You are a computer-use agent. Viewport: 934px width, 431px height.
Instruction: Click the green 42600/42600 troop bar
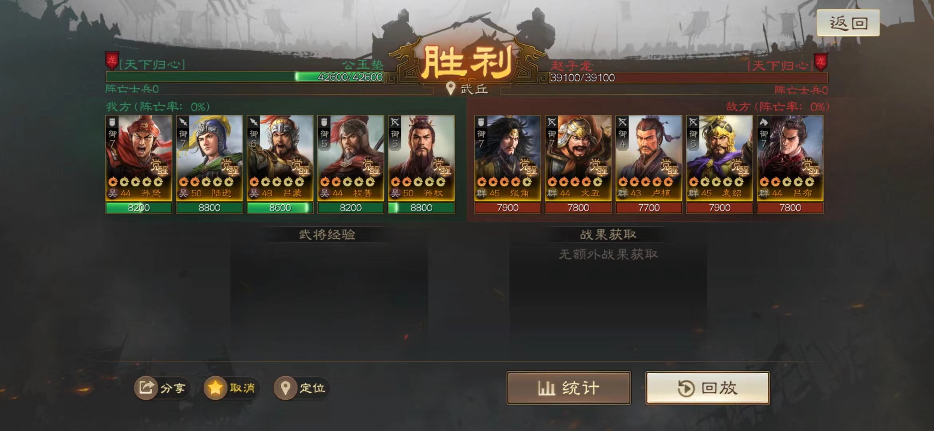[245, 77]
